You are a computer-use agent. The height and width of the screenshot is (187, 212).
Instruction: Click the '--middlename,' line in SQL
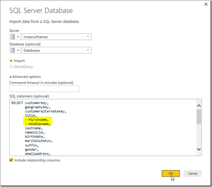click(x=38, y=124)
